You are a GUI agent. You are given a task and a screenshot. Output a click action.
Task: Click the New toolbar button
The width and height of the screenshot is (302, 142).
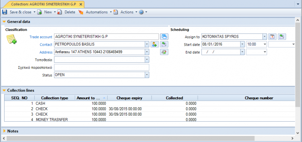(x=48, y=12)
